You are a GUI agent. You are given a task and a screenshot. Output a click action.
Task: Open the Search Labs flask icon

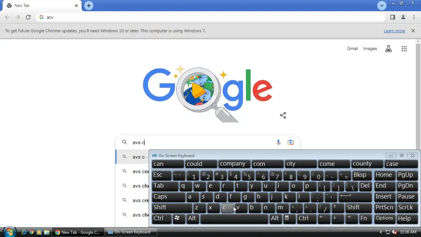click(388, 49)
